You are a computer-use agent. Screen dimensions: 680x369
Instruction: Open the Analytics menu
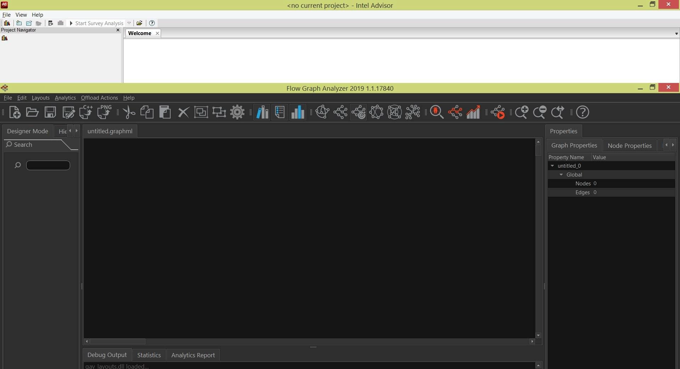point(65,98)
